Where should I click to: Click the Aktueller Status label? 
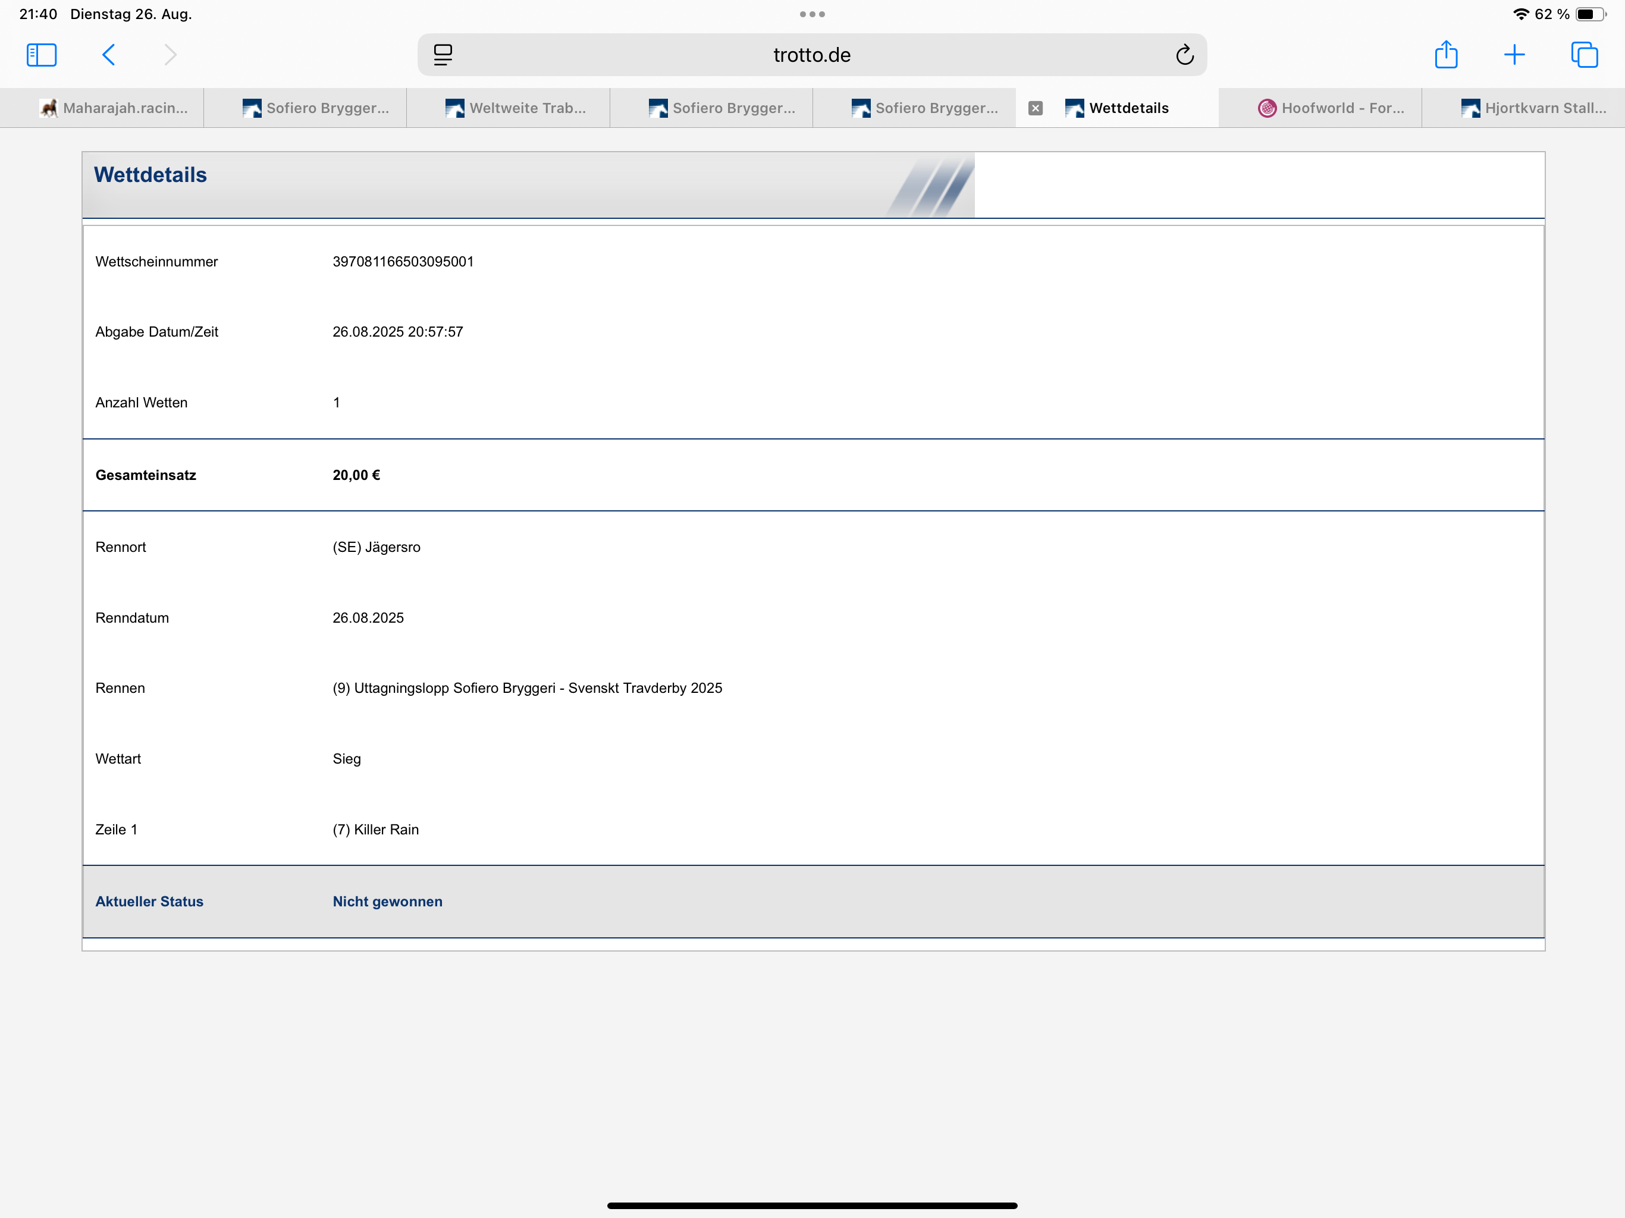(149, 902)
